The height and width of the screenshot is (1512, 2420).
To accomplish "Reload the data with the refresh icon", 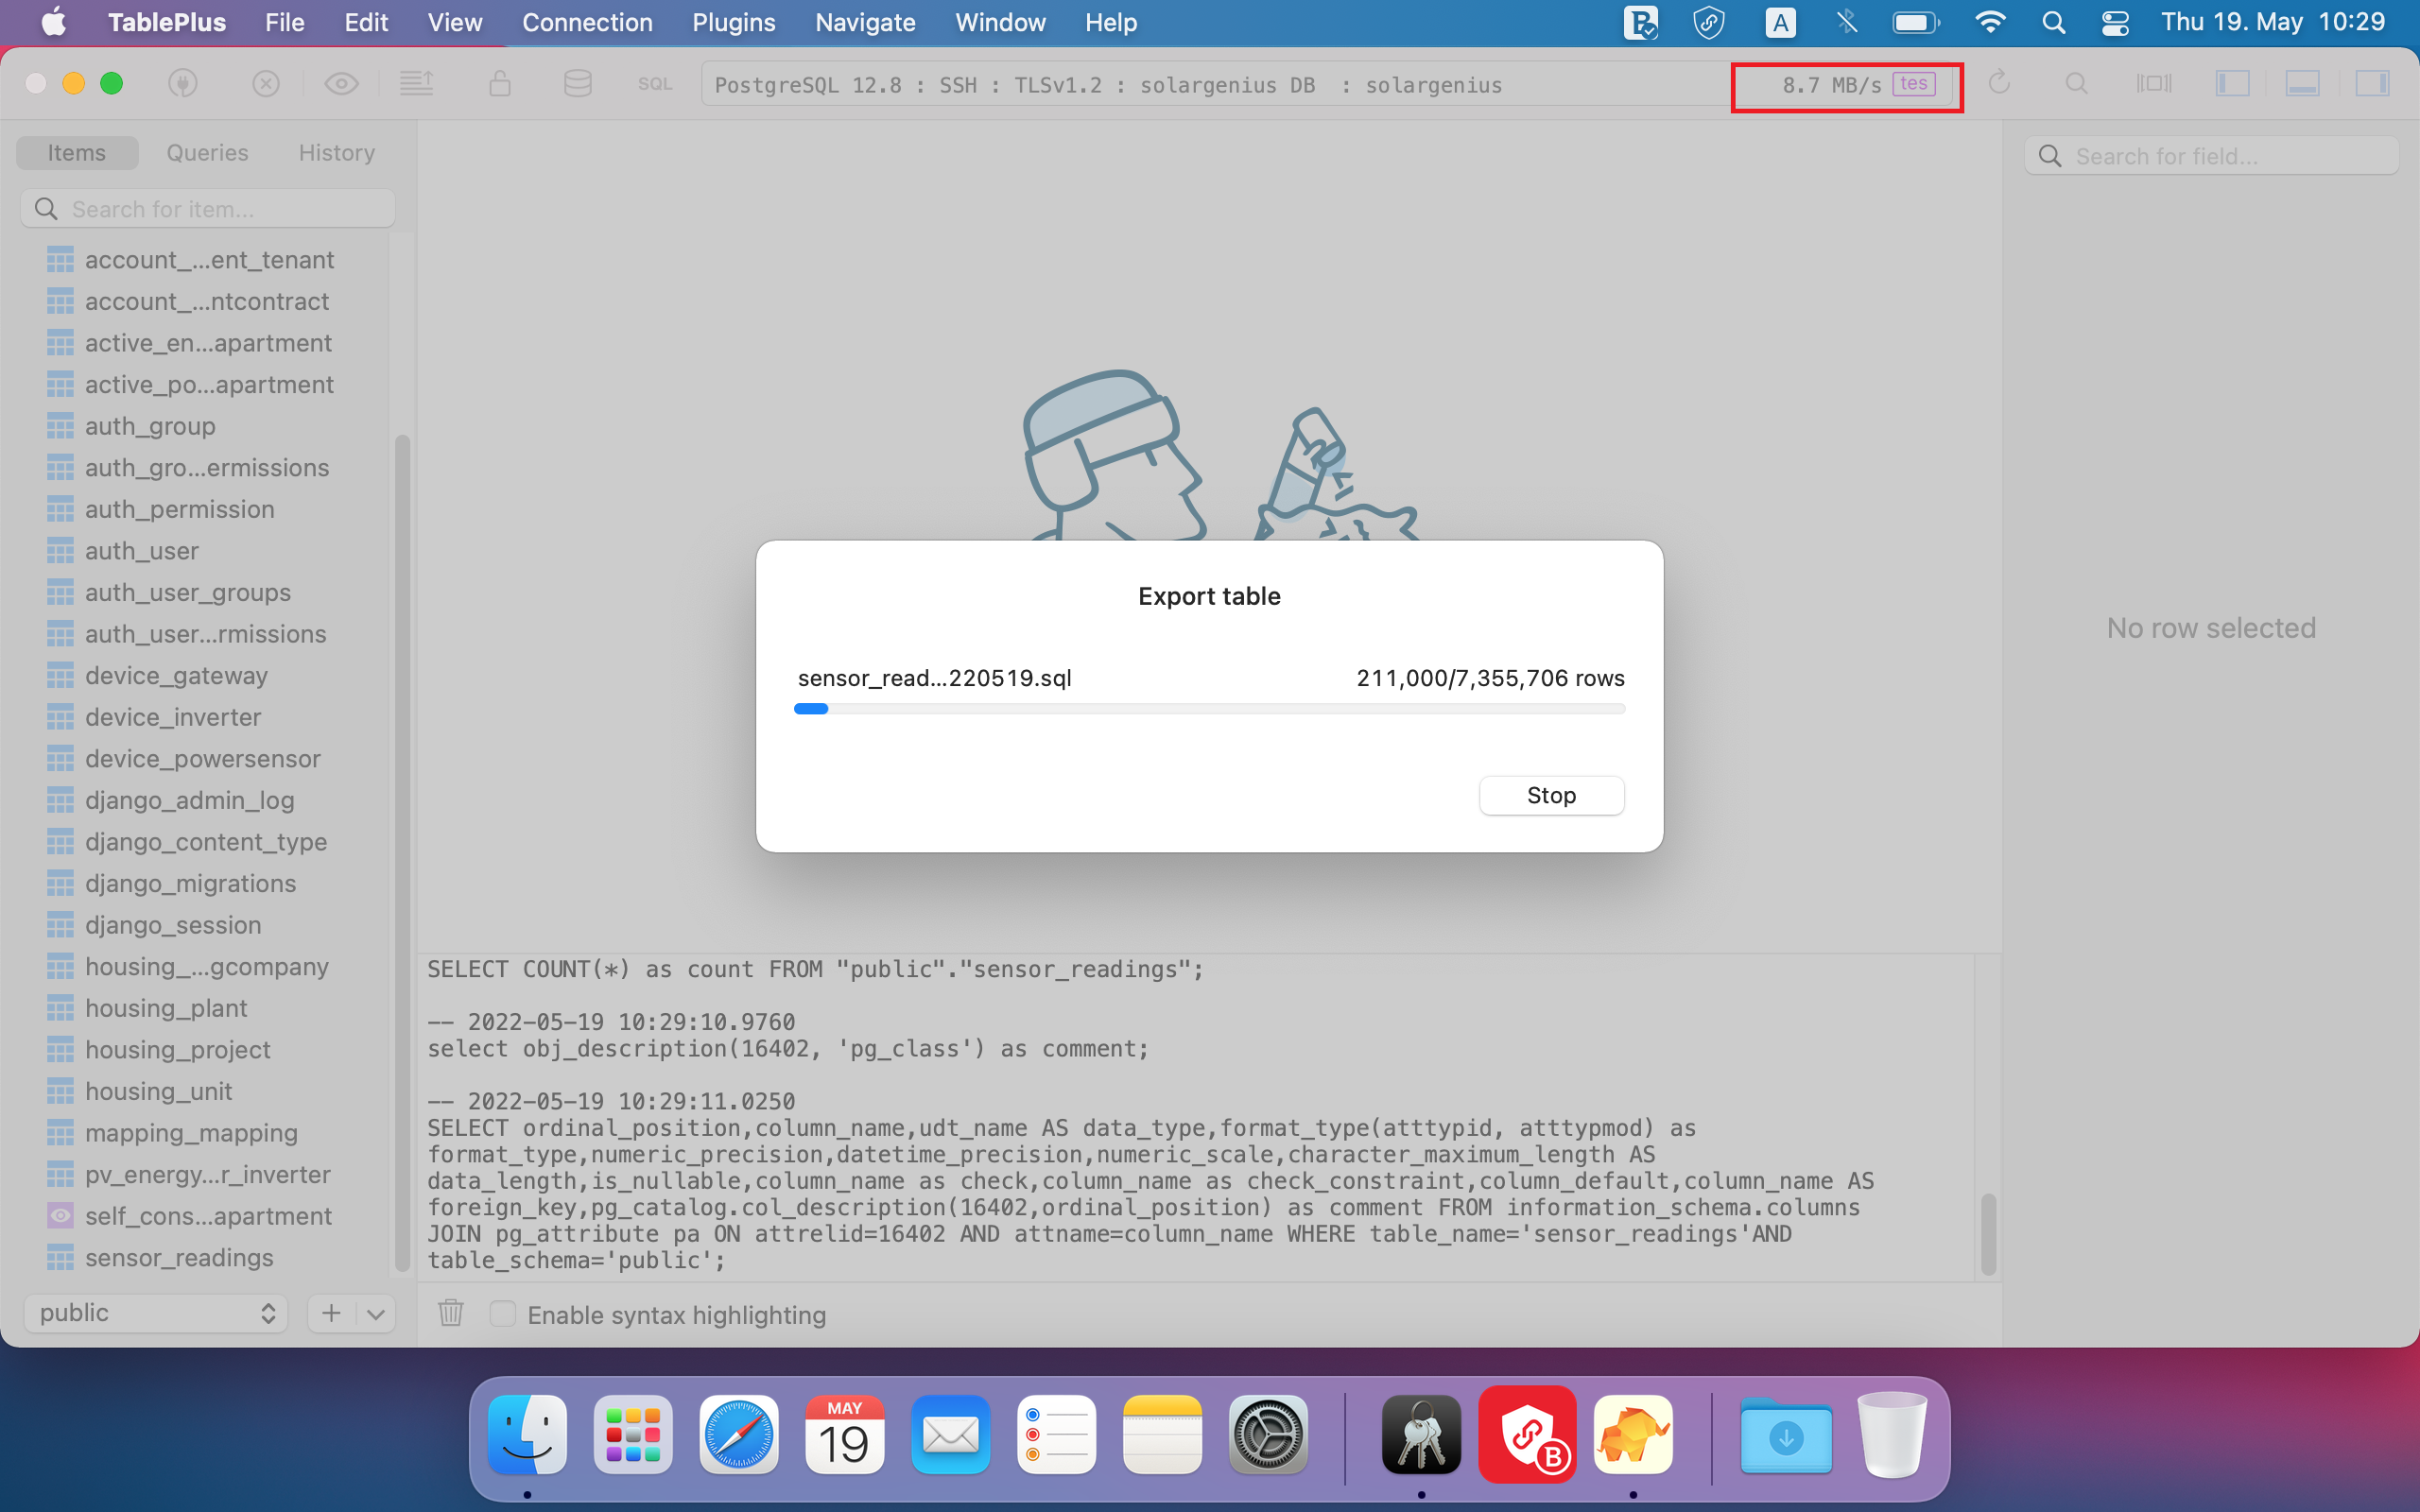I will point(2000,84).
